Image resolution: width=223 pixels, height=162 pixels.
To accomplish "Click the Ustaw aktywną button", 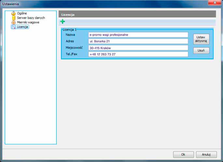I will pyautogui.click(x=201, y=39).
